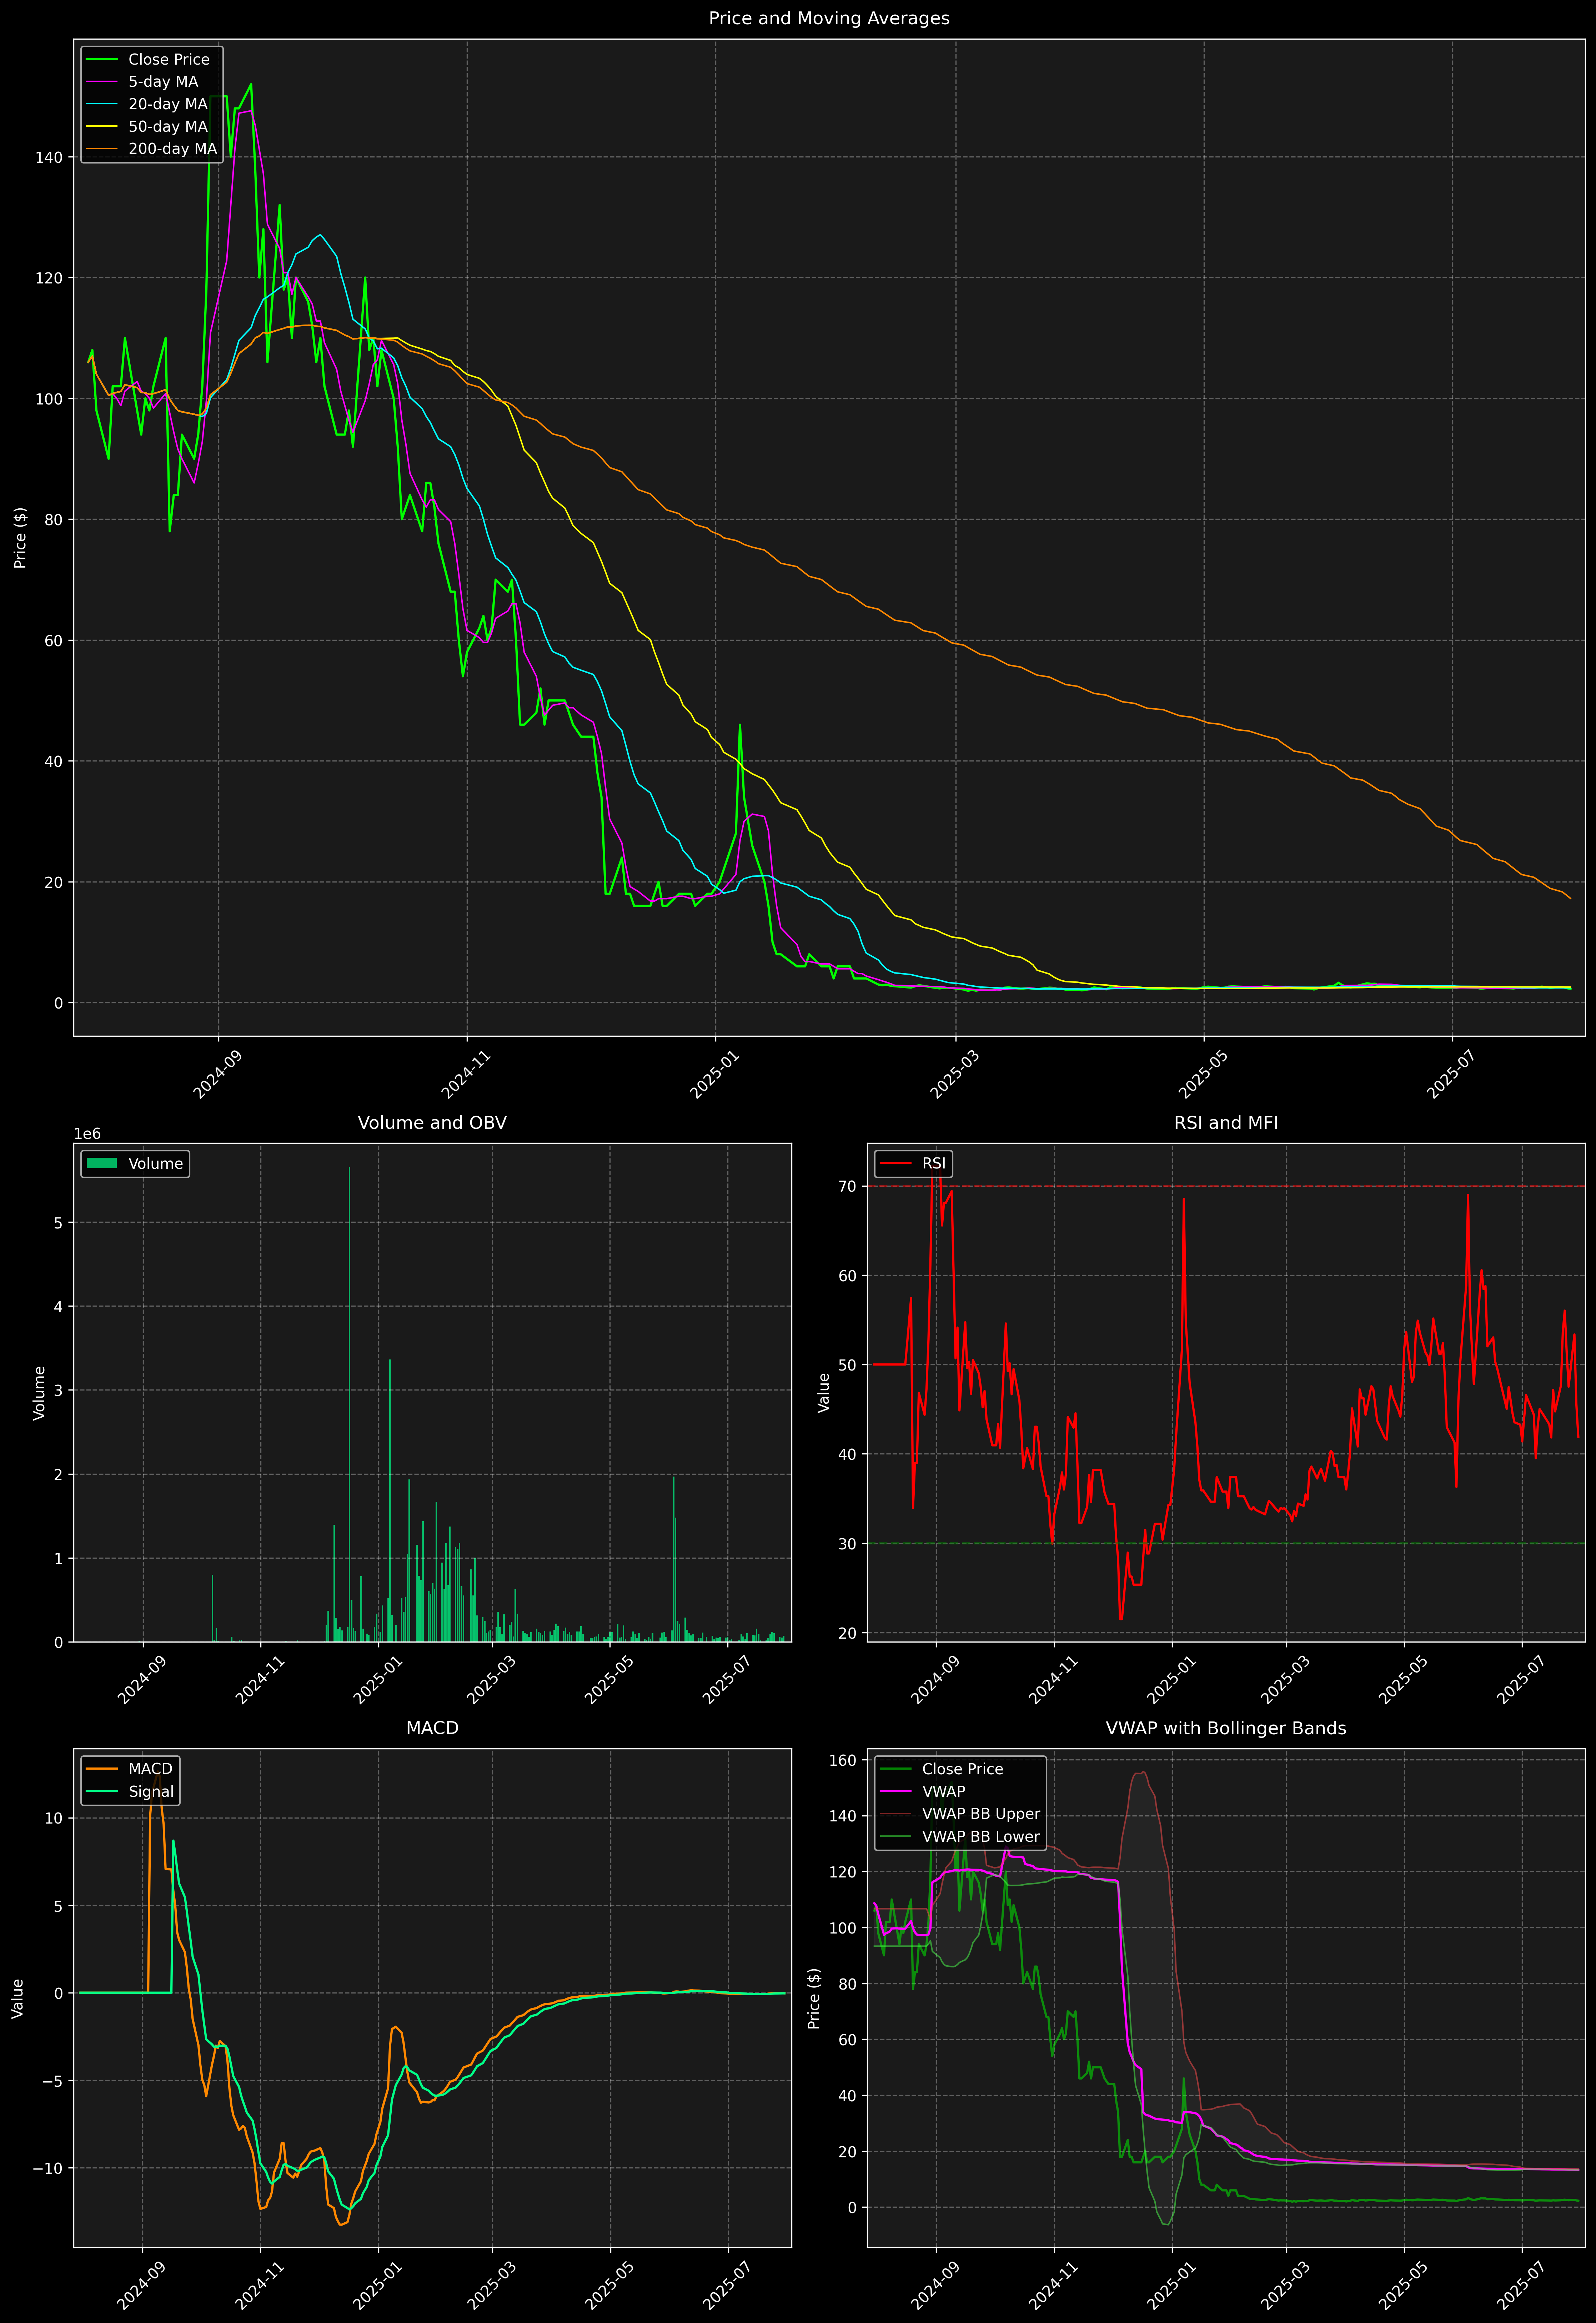Click the red RSI legend line sample

coord(896,1163)
